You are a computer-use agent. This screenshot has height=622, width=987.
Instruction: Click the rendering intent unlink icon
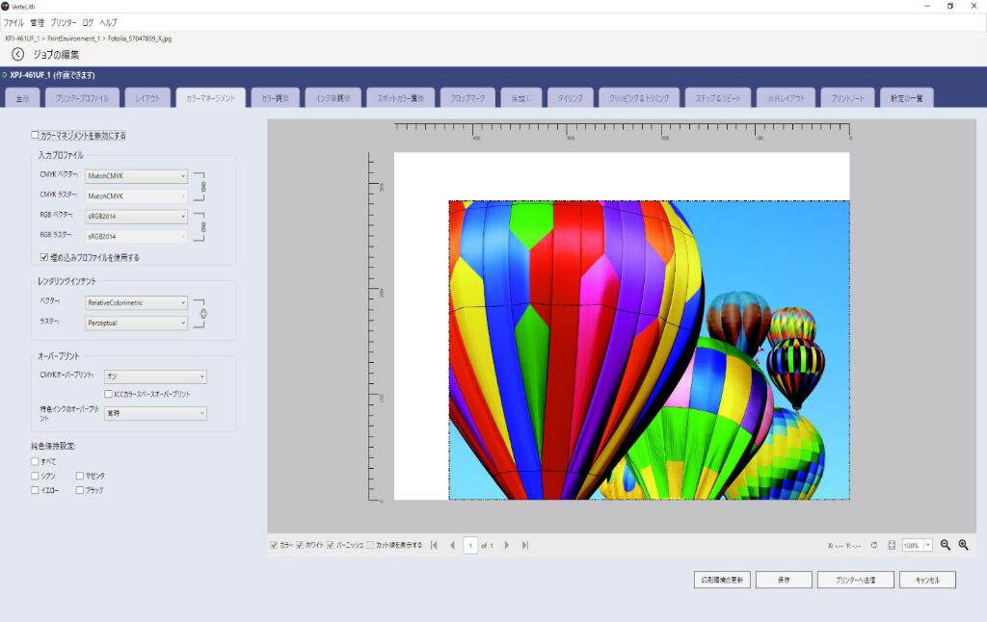point(203,313)
